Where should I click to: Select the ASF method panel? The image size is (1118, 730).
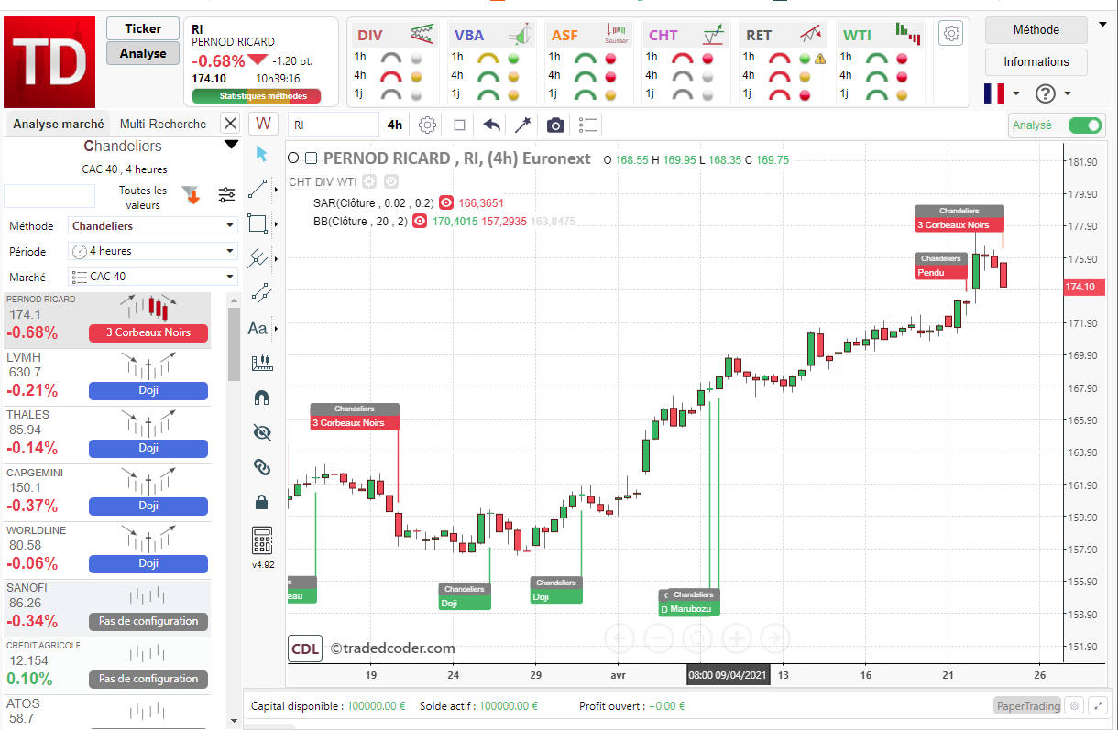click(589, 63)
